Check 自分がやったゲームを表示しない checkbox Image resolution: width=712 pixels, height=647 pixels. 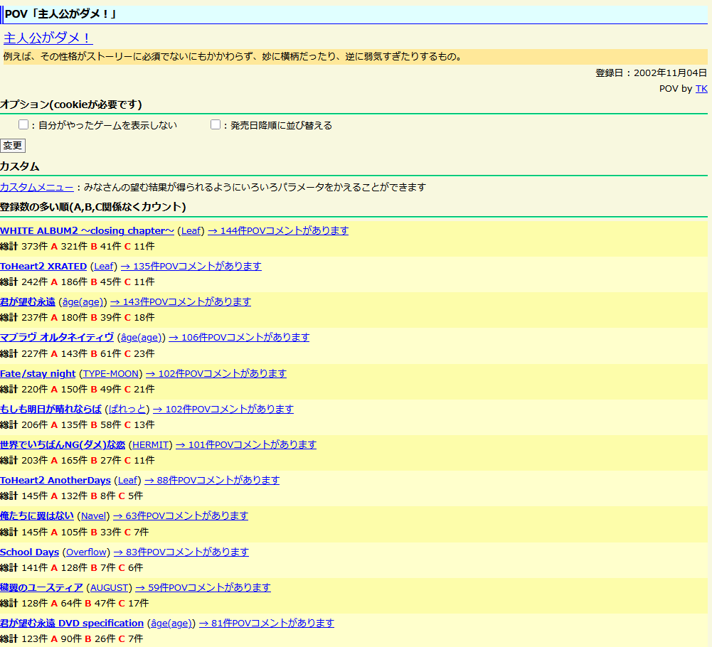click(23, 124)
